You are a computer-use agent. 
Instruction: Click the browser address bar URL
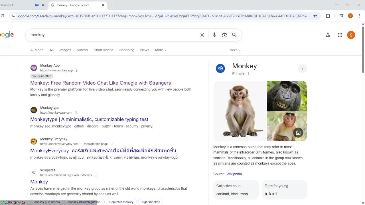point(164,16)
